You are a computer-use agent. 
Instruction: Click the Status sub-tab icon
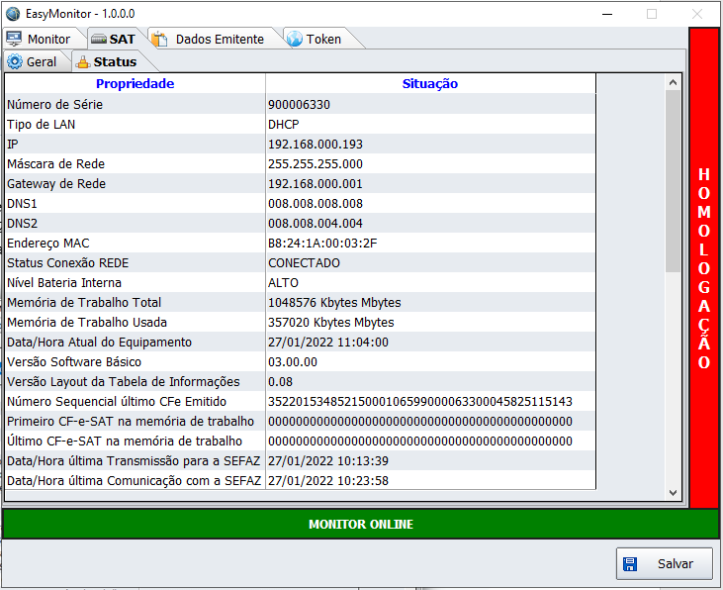(83, 61)
